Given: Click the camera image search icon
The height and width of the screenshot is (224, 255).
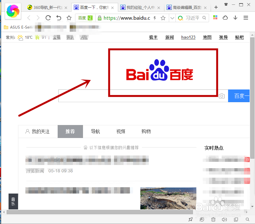Looking at the screenshot, I should [x=221, y=96].
